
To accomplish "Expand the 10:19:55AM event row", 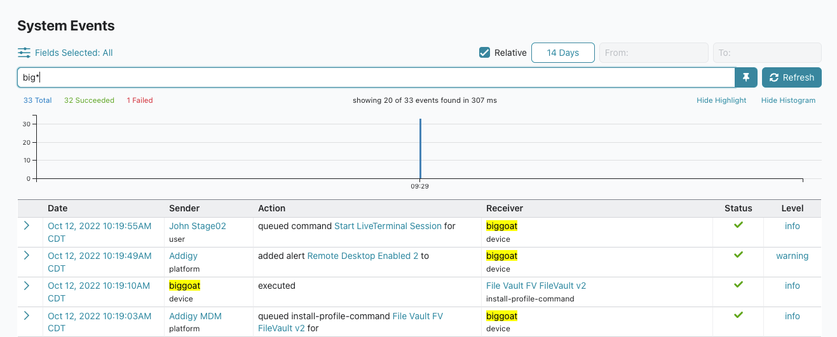I will click(x=27, y=226).
